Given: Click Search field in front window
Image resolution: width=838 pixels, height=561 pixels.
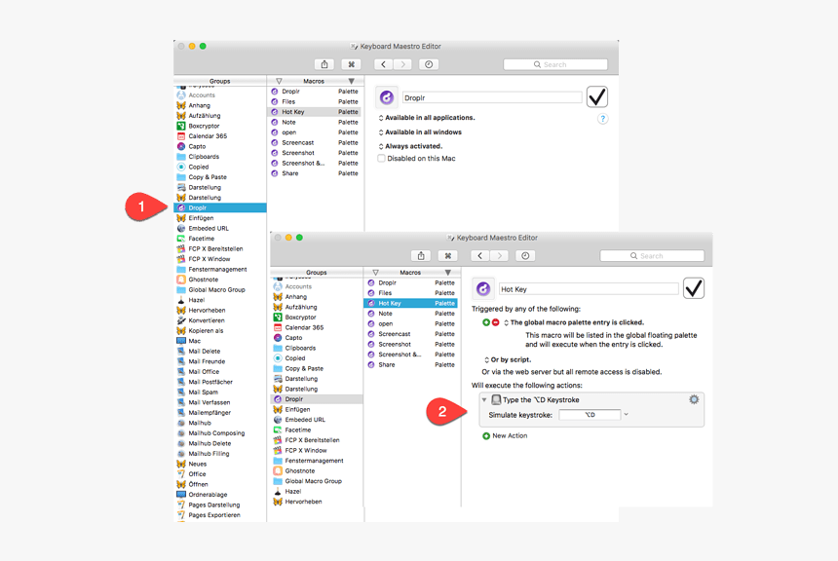Looking at the screenshot, I should pyautogui.click(x=652, y=255).
